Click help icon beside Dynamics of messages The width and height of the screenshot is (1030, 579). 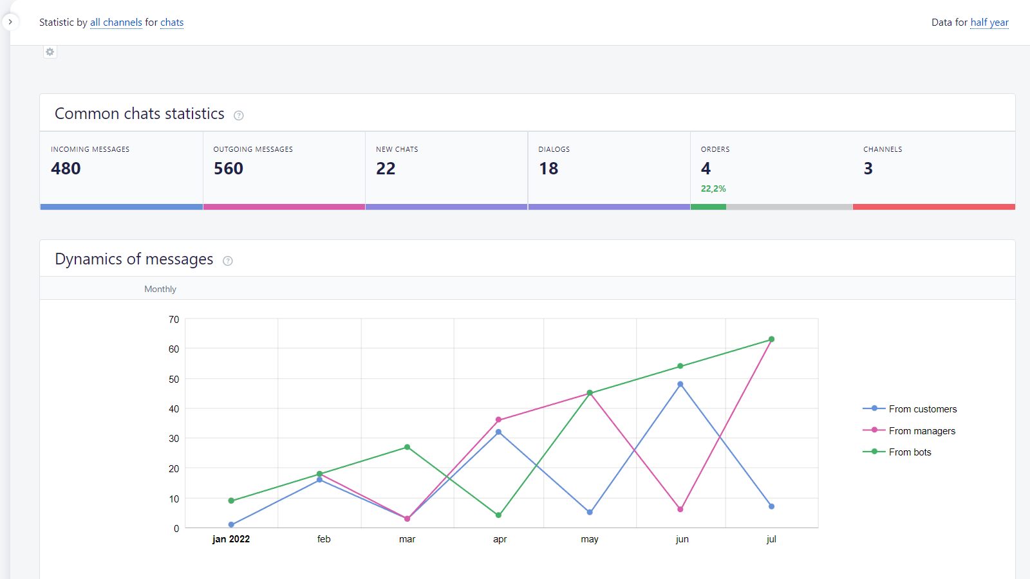tap(228, 261)
